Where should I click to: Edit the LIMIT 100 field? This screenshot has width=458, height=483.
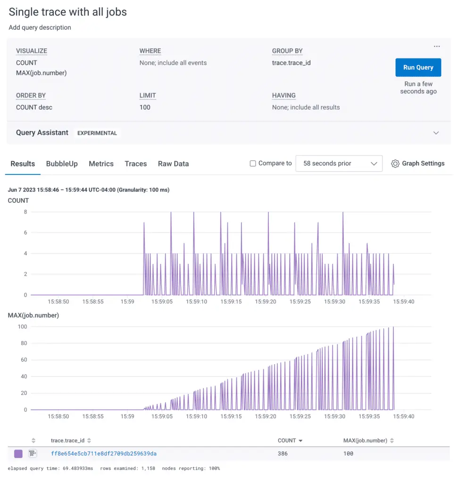coord(145,107)
